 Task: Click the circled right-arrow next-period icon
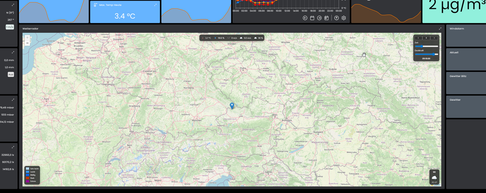click(x=319, y=18)
